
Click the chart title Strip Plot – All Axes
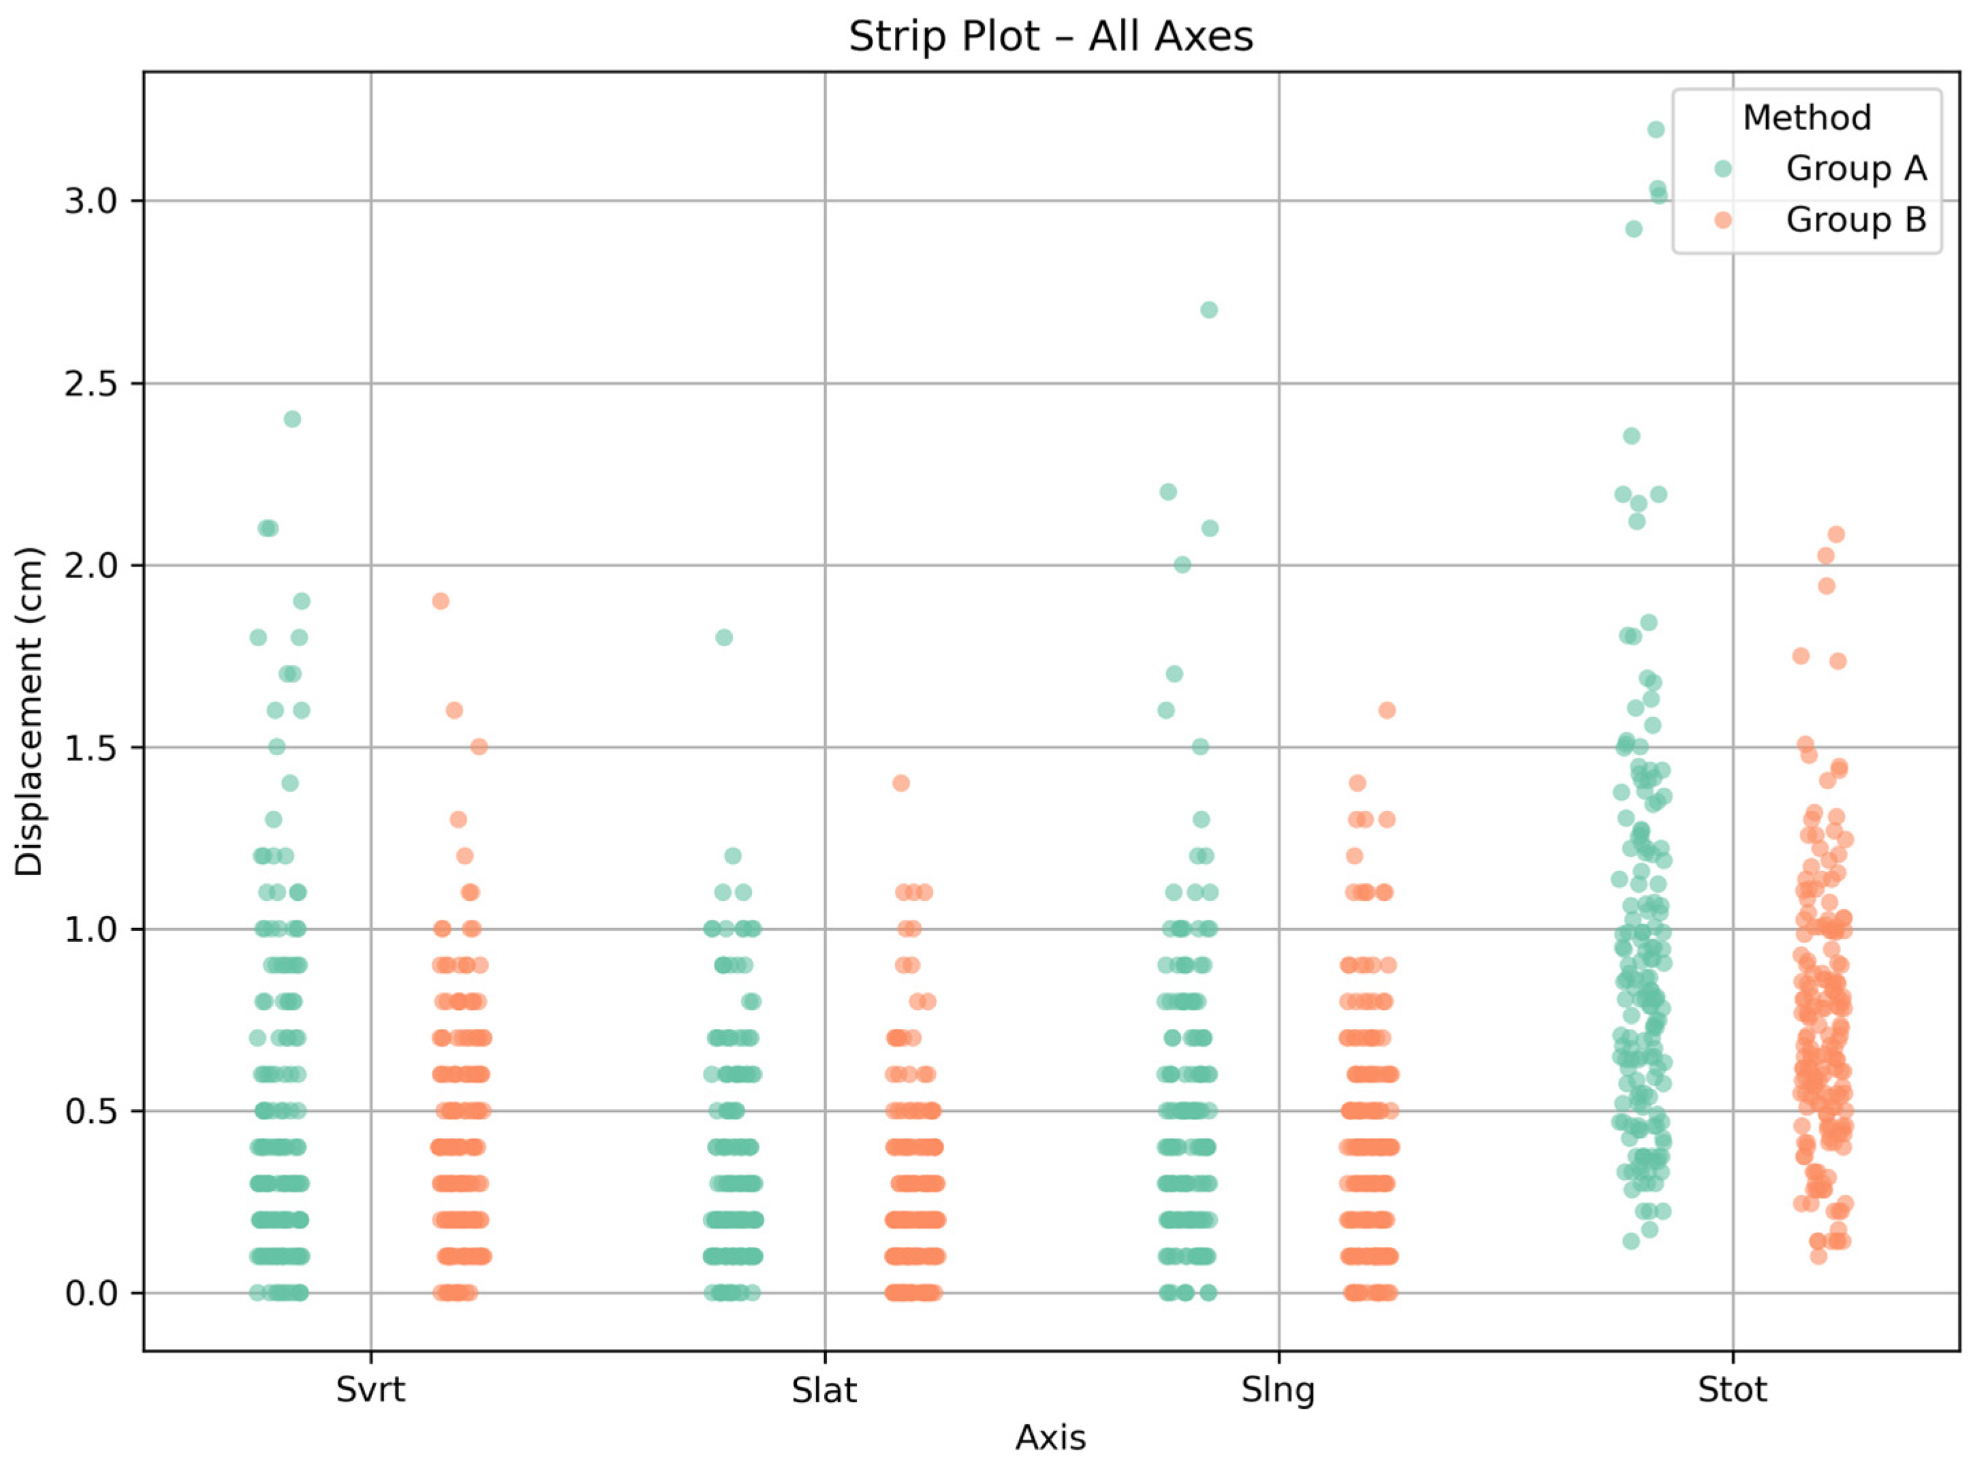click(1051, 37)
